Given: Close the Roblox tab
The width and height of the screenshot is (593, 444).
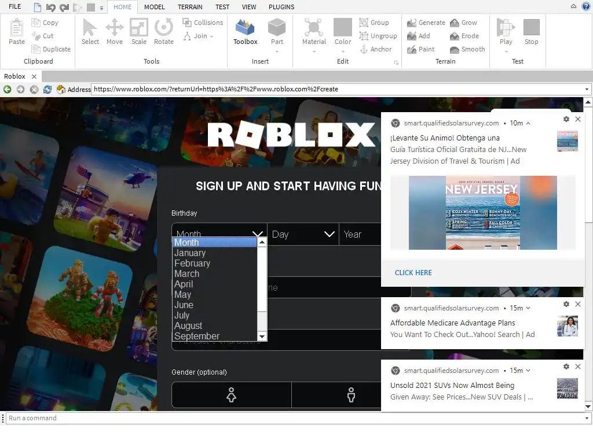Looking at the screenshot, I should [34, 76].
